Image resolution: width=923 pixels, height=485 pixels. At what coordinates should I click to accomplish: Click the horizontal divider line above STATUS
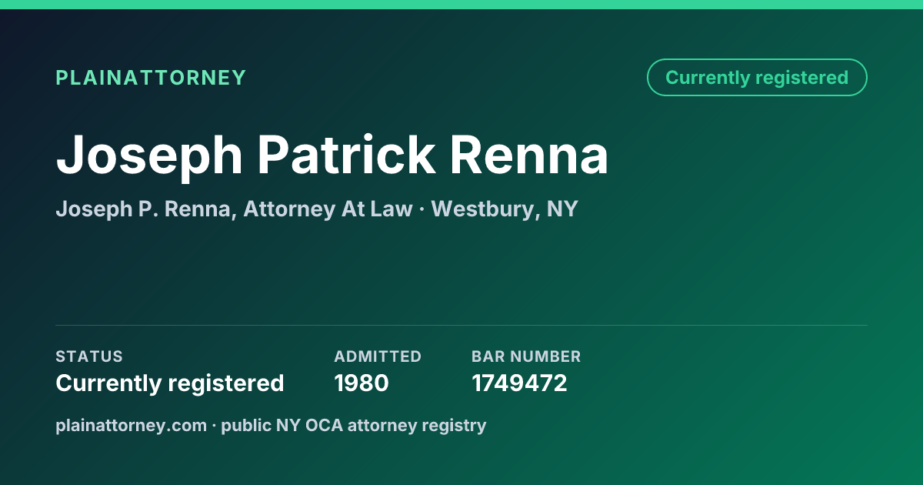(x=461, y=325)
